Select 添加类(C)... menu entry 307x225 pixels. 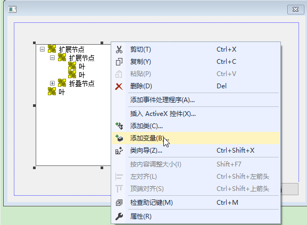(196, 126)
